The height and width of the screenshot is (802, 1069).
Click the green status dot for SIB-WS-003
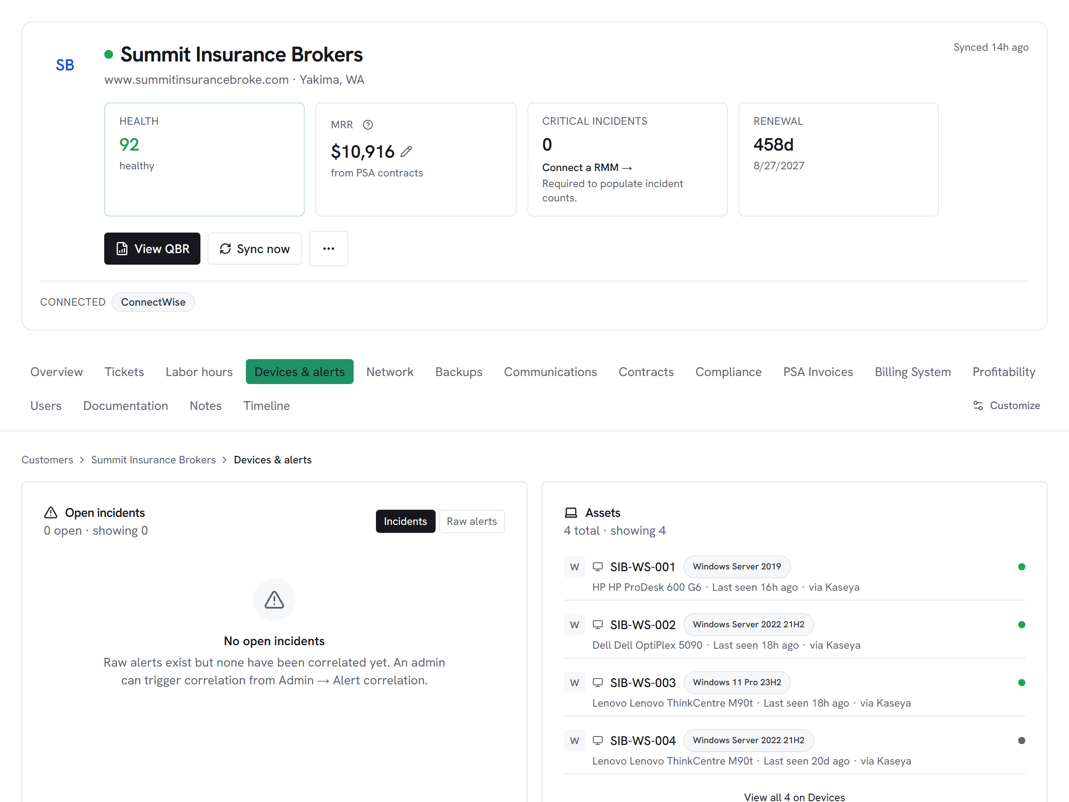[x=1022, y=683]
